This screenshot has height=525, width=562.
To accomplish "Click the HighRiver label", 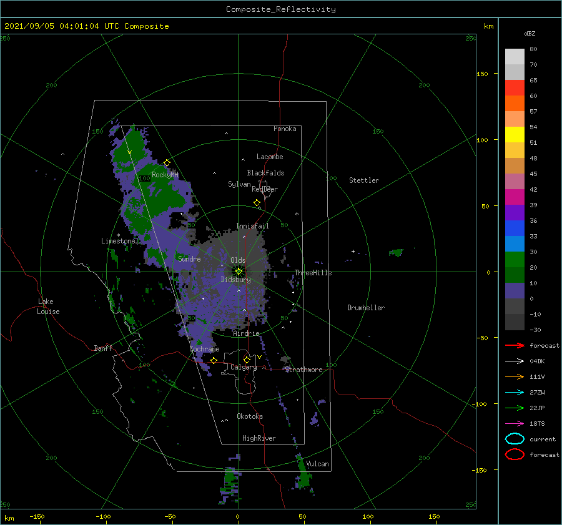I will pyautogui.click(x=259, y=438).
